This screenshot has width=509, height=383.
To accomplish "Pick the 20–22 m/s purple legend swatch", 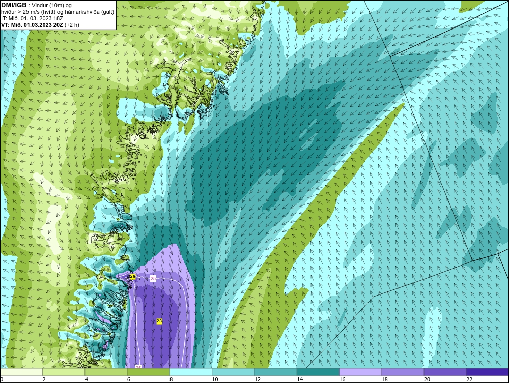I will (445, 372).
